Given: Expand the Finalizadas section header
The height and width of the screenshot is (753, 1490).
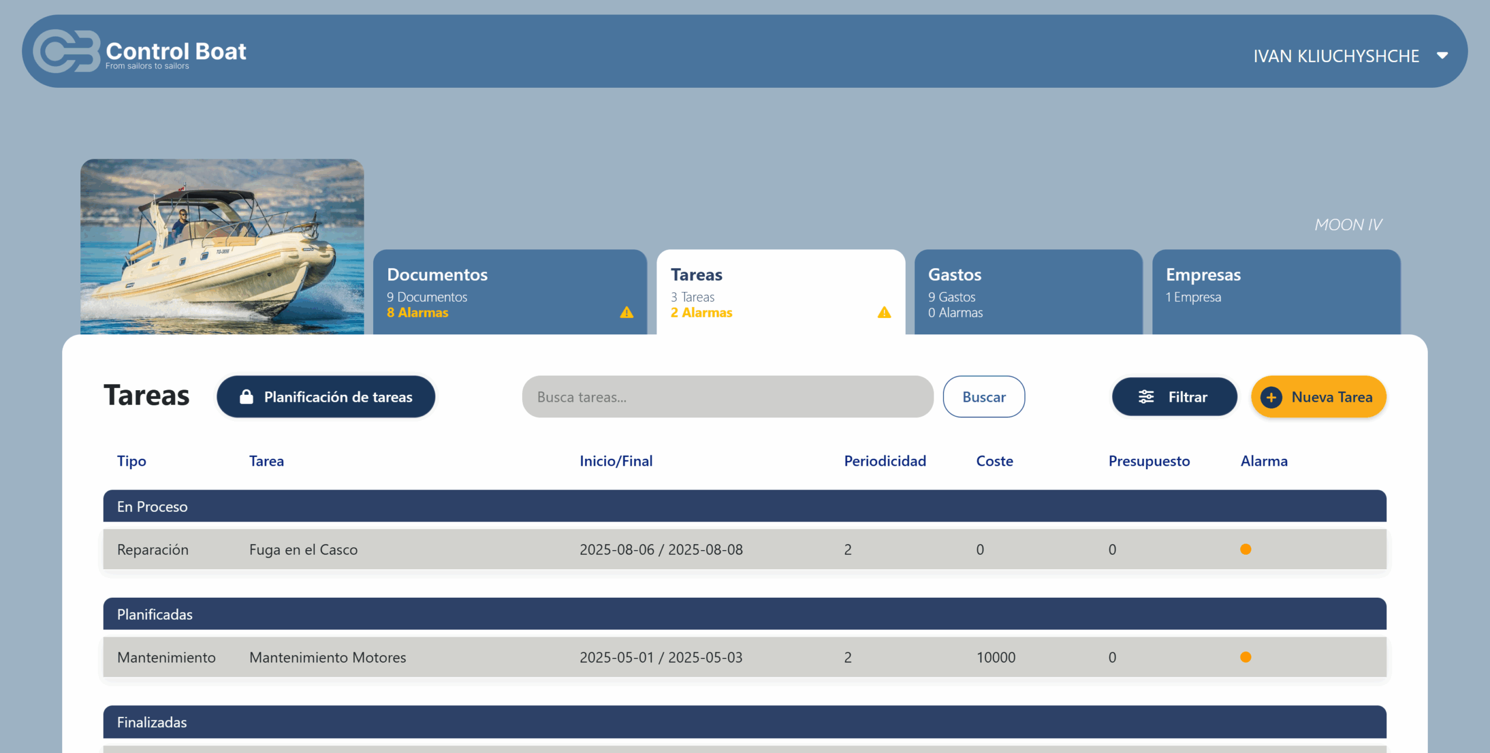Looking at the screenshot, I should pyautogui.click(x=744, y=722).
